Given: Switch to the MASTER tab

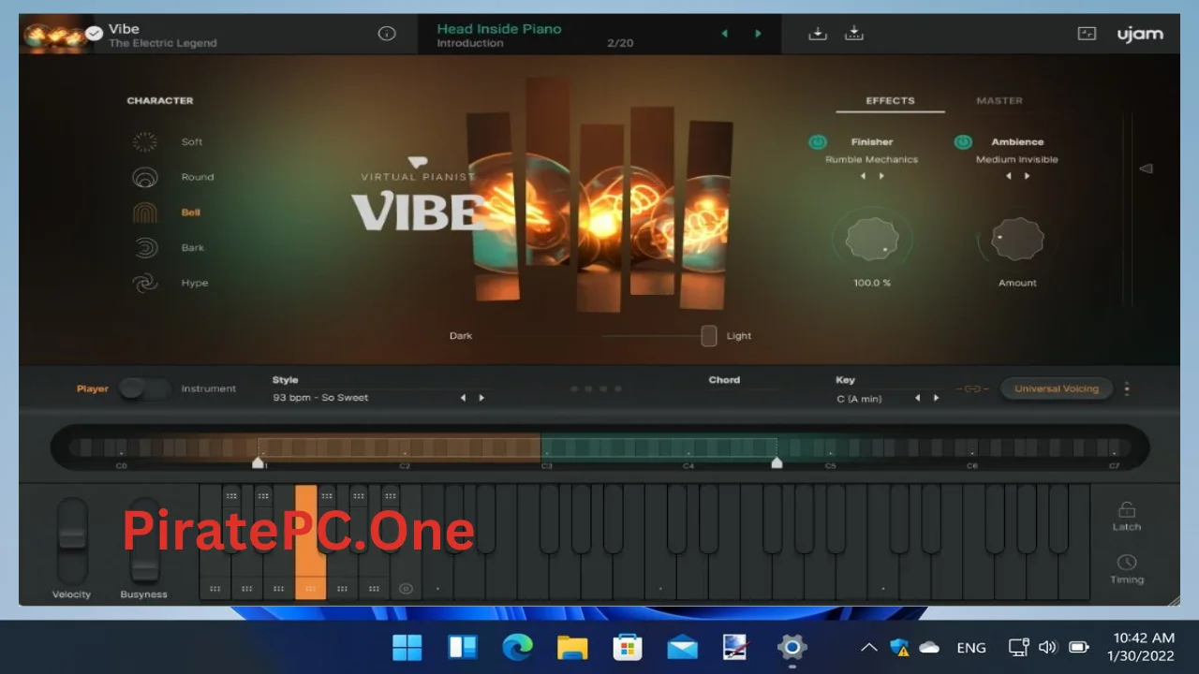Looking at the screenshot, I should [999, 100].
